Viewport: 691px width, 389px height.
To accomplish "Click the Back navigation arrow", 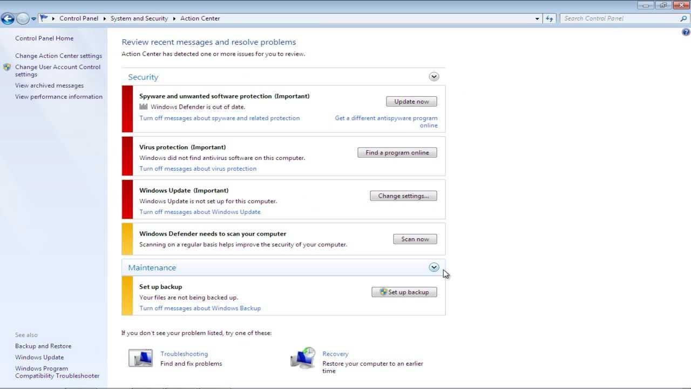I will [x=8, y=18].
